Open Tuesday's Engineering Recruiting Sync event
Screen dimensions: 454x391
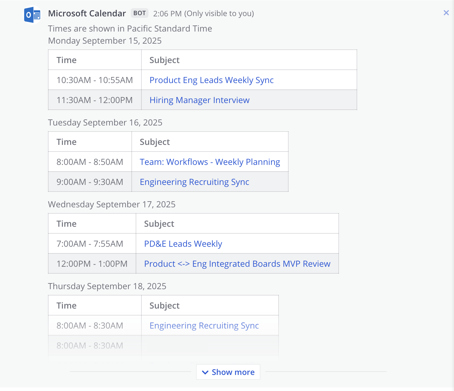coord(194,182)
